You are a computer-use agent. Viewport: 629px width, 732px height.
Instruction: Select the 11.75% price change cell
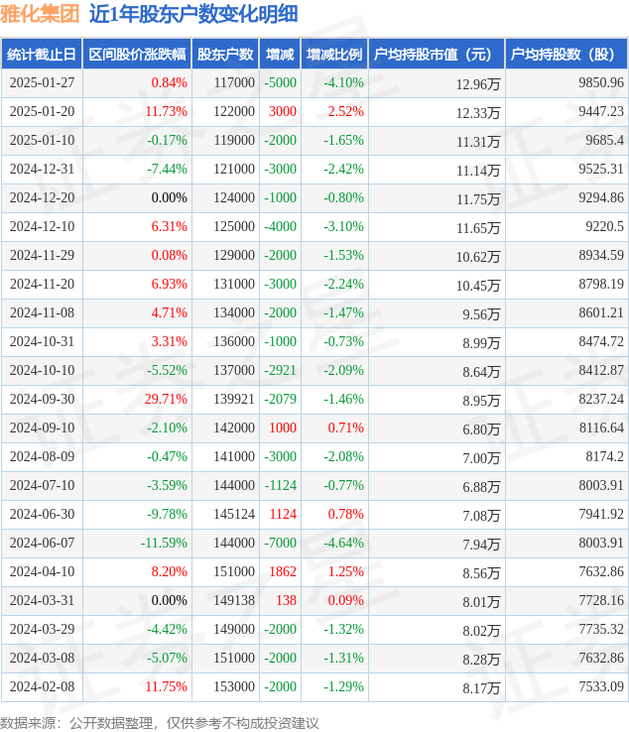click(166, 687)
